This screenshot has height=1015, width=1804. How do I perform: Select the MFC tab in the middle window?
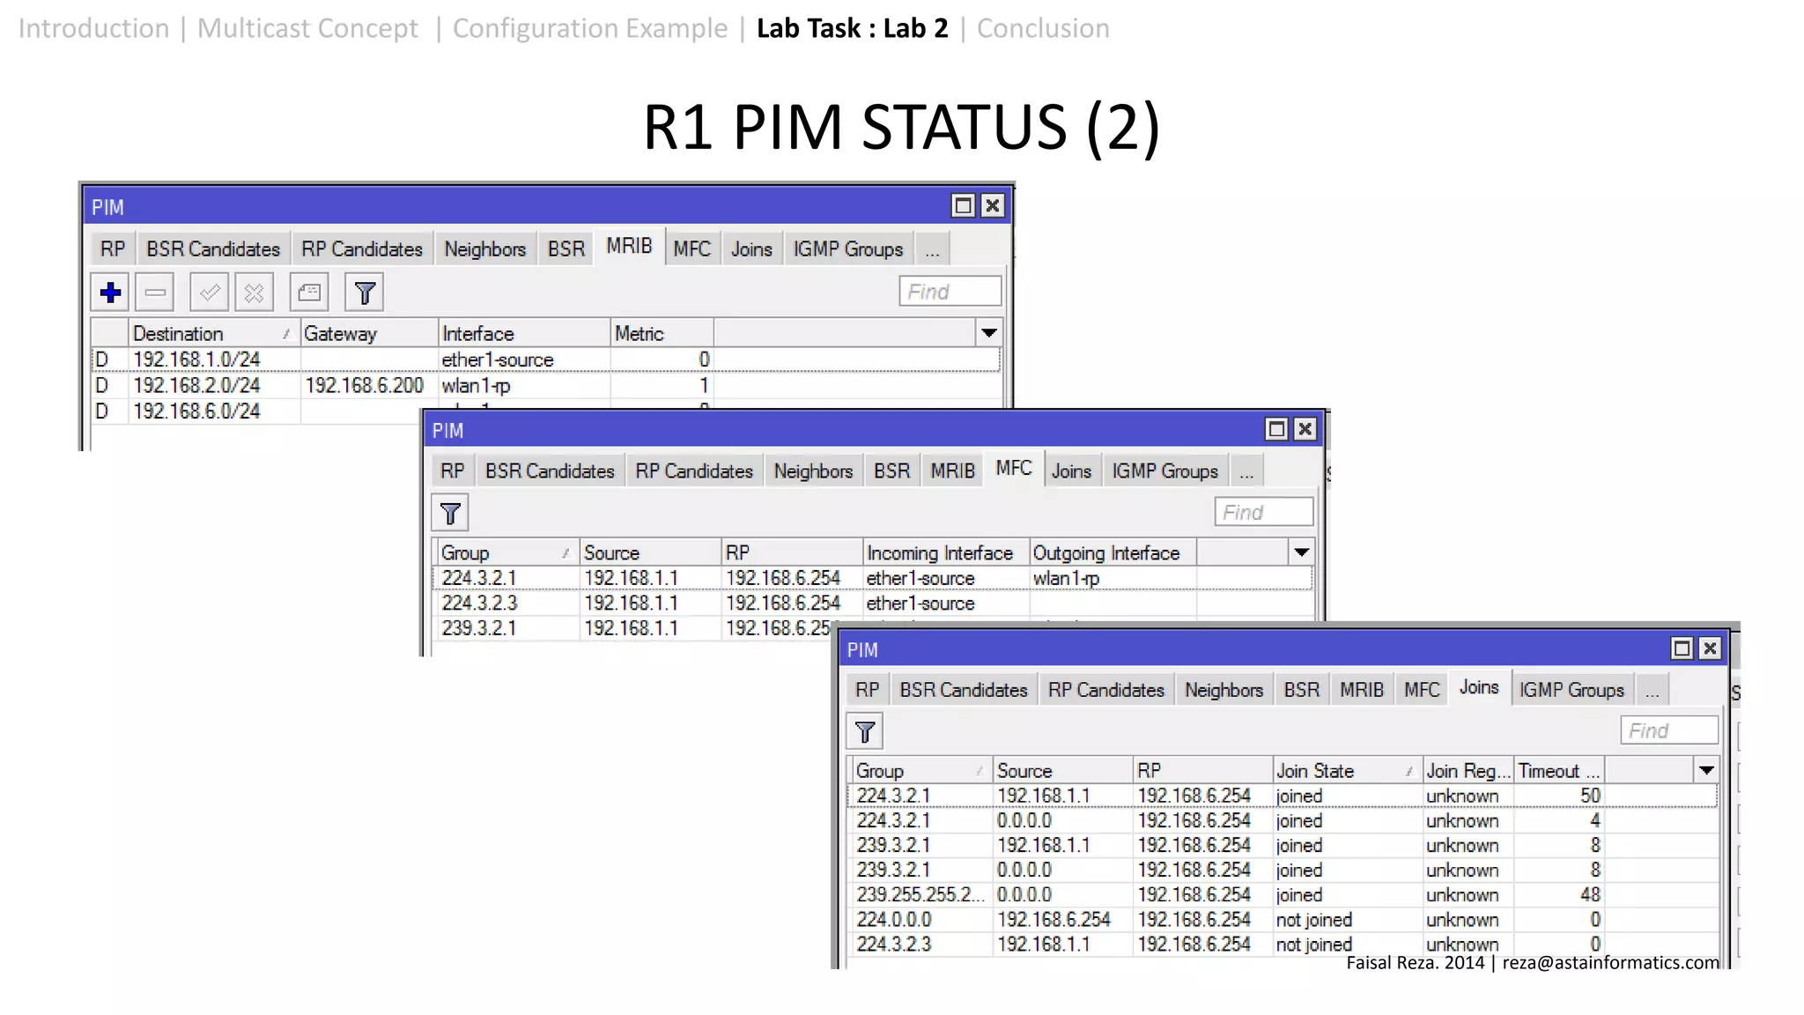(1014, 469)
